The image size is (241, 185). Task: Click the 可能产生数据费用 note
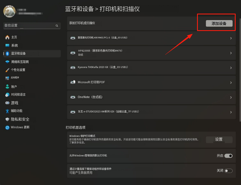(81, 173)
